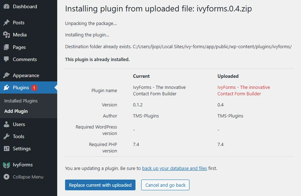Click the Posts pushpin icon
This screenshot has height=196, width=301.
[6, 22]
